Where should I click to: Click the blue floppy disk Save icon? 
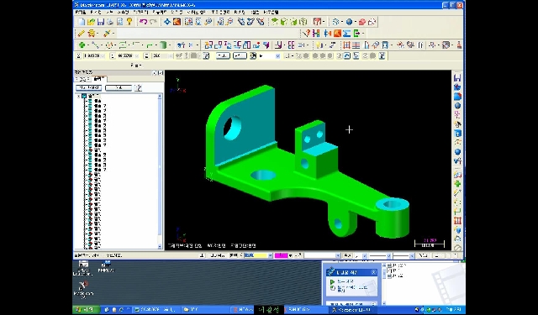click(x=101, y=22)
